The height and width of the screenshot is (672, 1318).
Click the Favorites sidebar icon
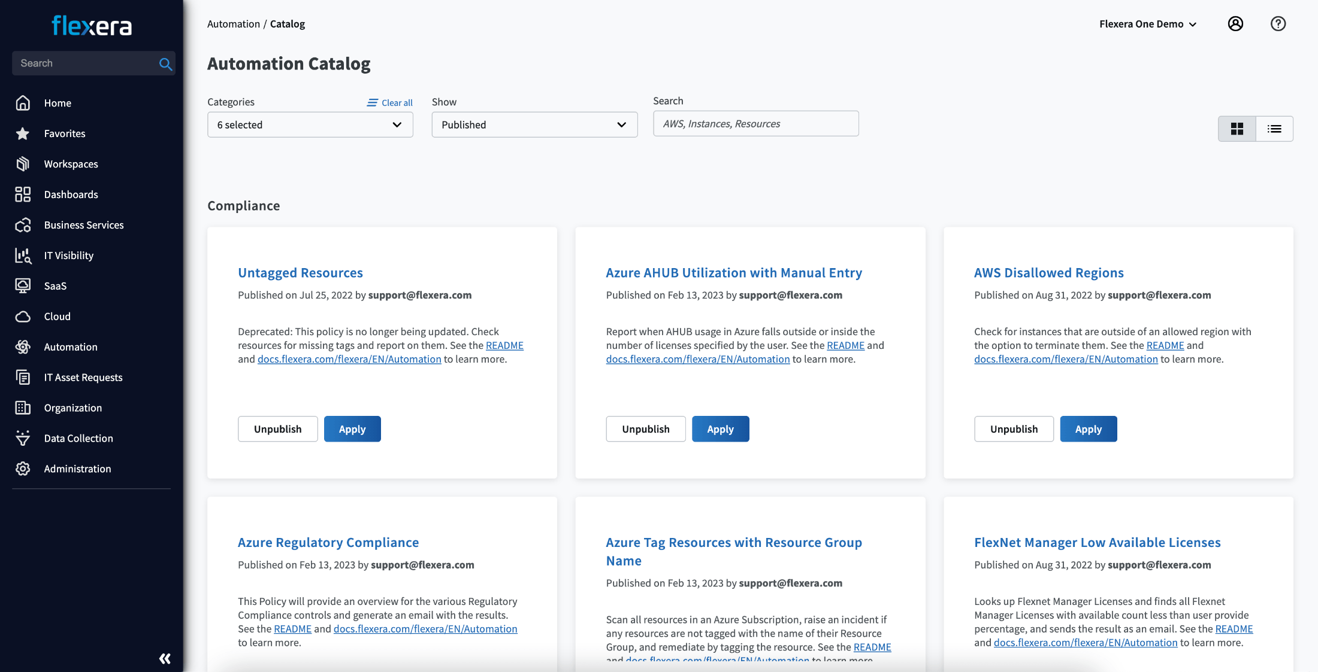coord(23,133)
